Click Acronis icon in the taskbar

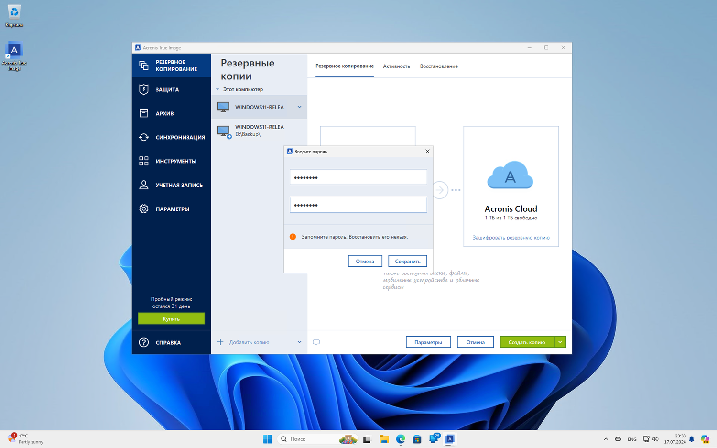click(x=450, y=439)
